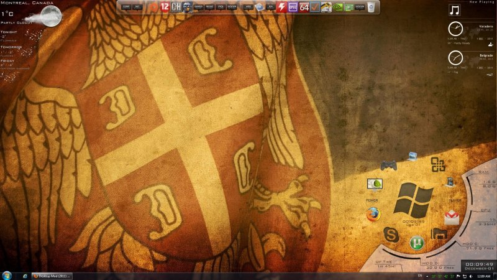Click the POWER label in launcher
Screen dimensions: 497x280
tap(372, 200)
